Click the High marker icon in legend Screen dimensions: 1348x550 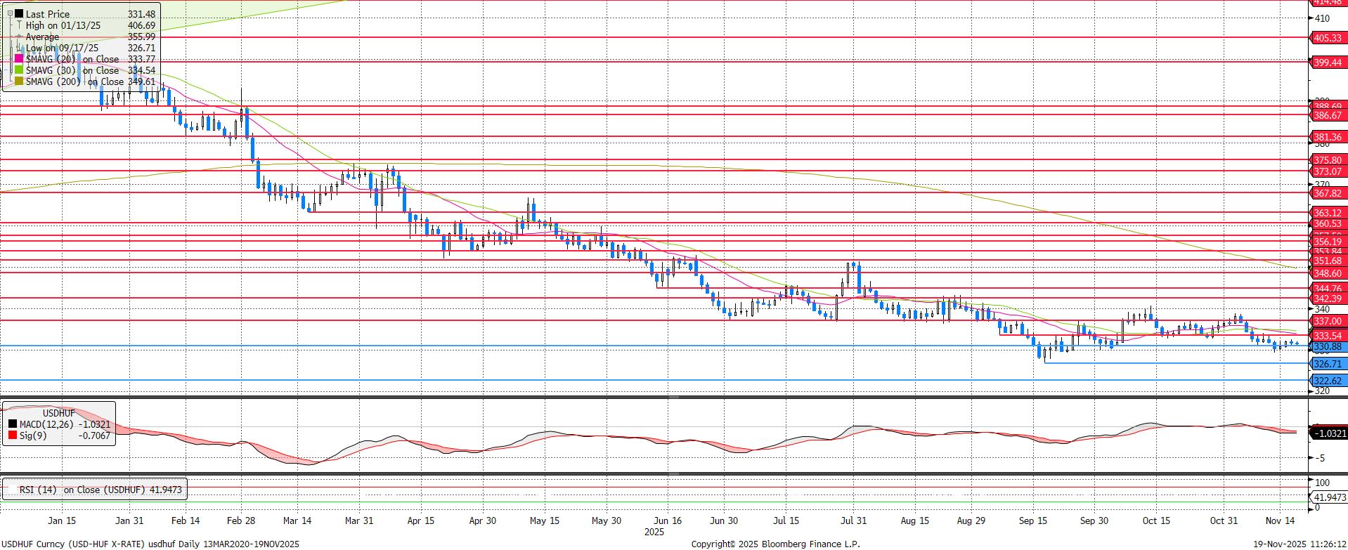pyautogui.click(x=19, y=25)
